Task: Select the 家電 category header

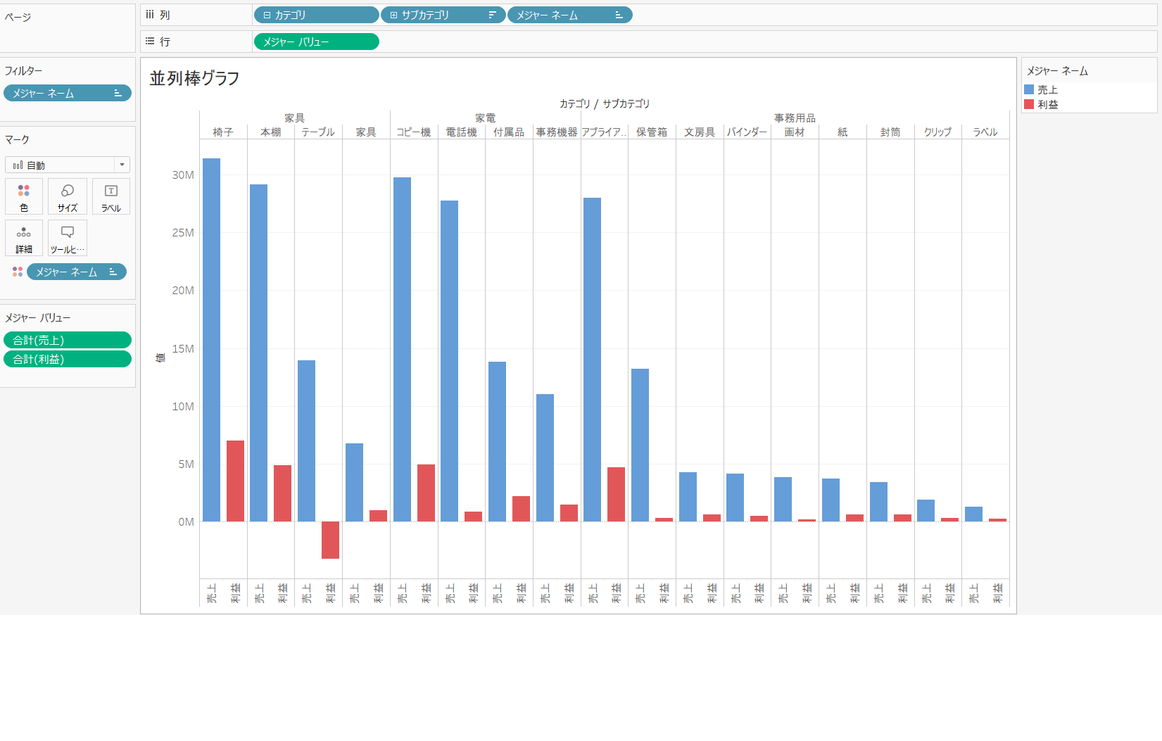Action: pyautogui.click(x=485, y=118)
